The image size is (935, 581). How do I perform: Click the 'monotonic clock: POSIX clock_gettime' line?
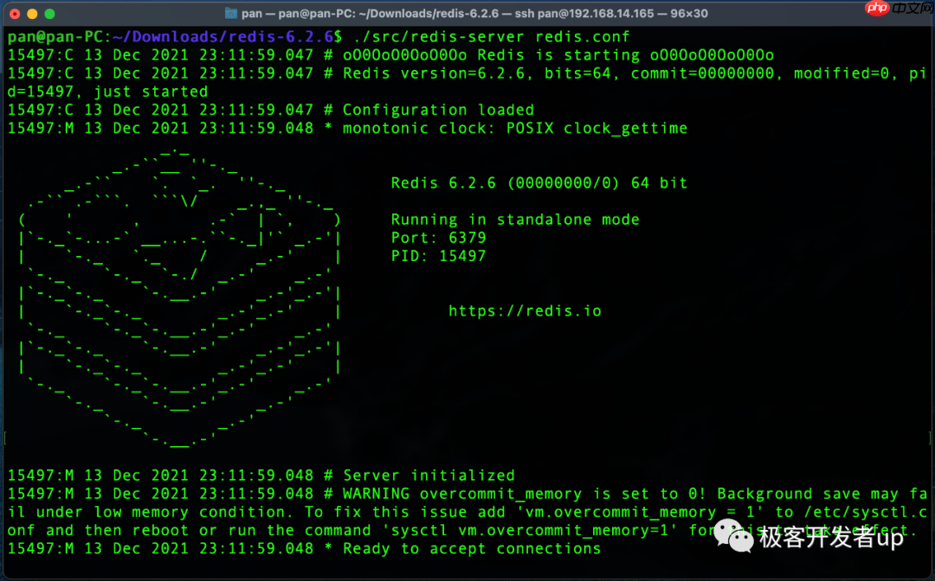[x=347, y=129]
